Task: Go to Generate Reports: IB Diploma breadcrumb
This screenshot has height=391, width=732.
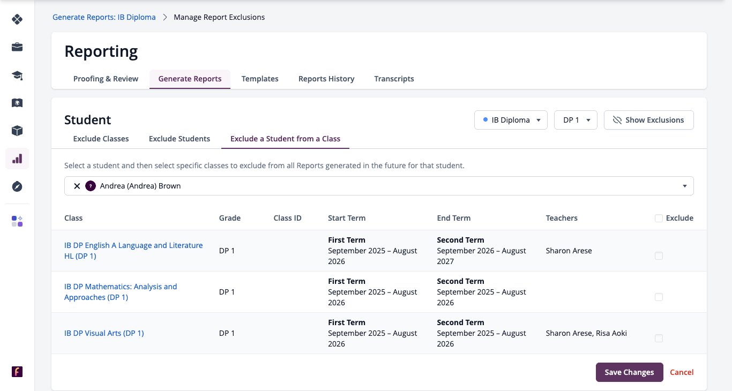Action: pos(104,17)
